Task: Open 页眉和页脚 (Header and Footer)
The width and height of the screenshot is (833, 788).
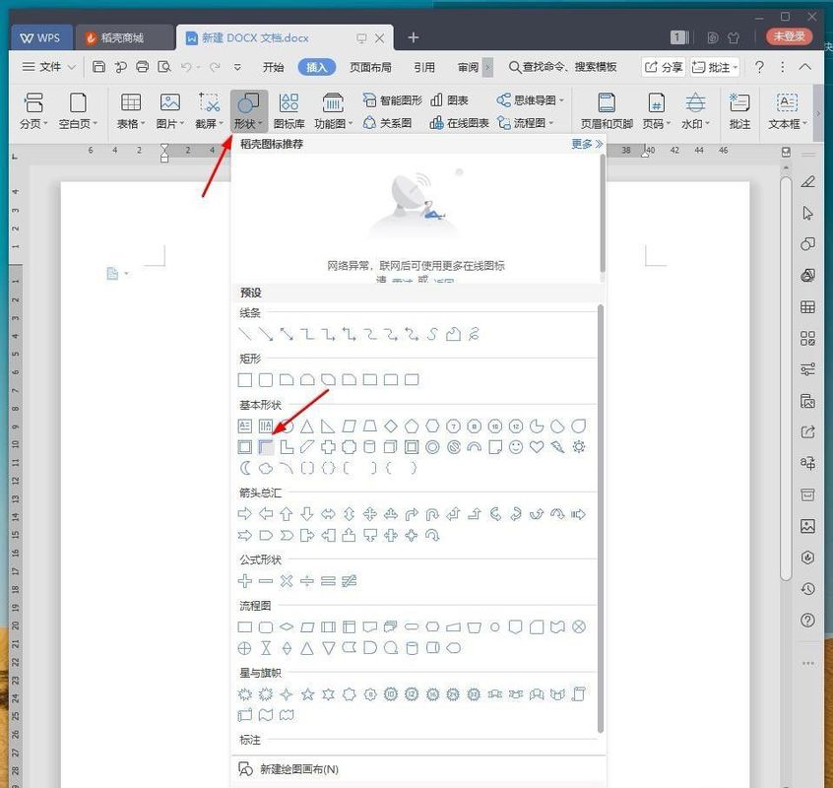Action: [x=605, y=108]
